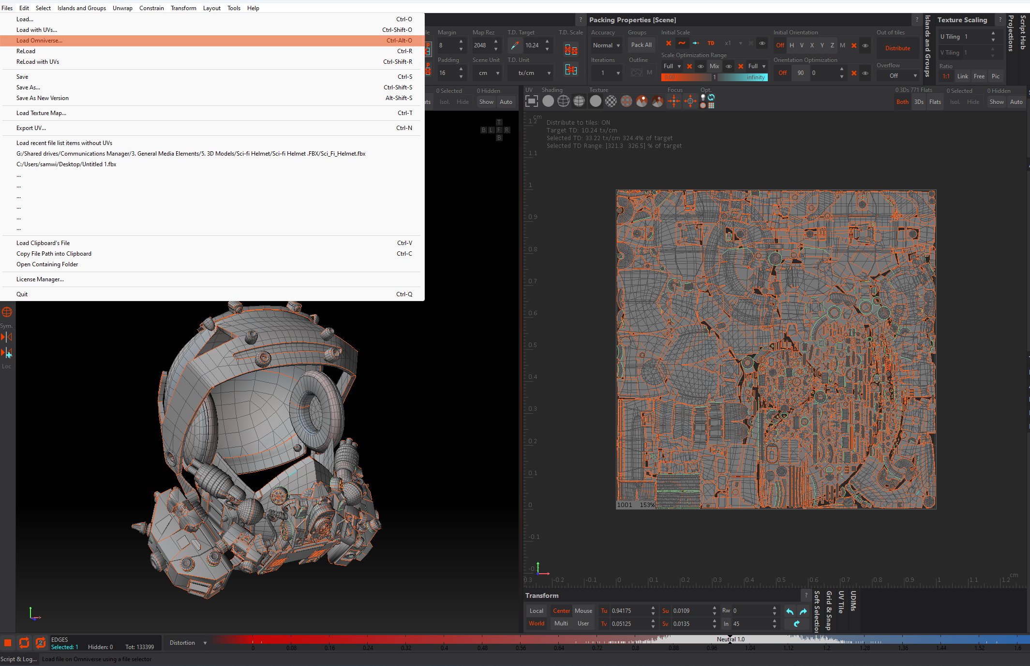The image size is (1030, 666).
Task: Toggle Orientation Optimization Off
Action: pos(782,73)
